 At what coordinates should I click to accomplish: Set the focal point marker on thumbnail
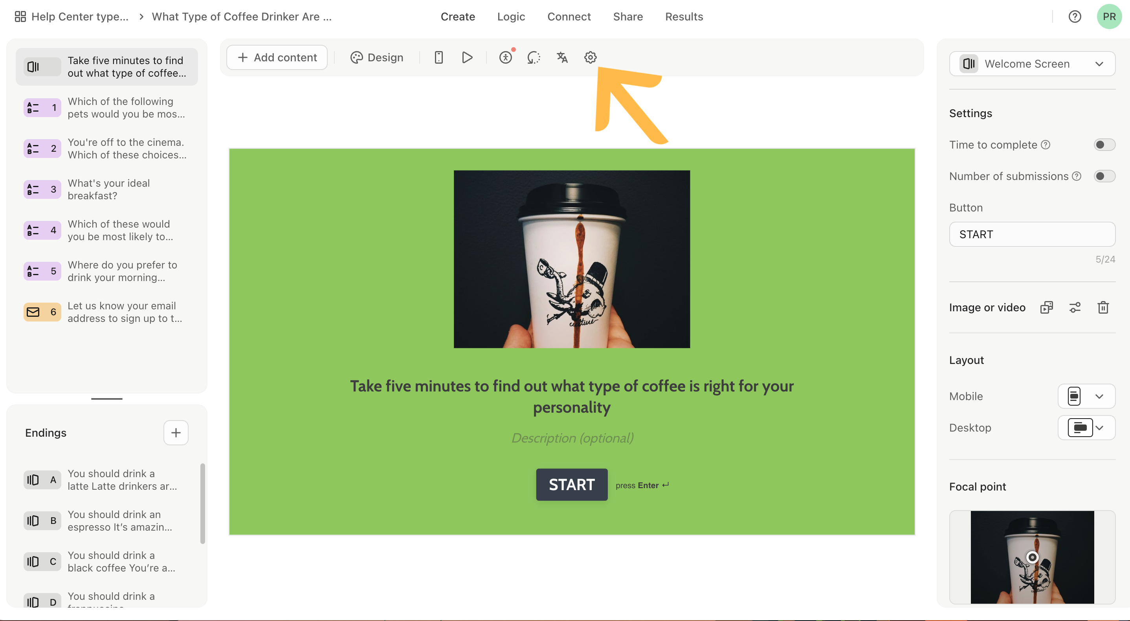(x=1033, y=557)
